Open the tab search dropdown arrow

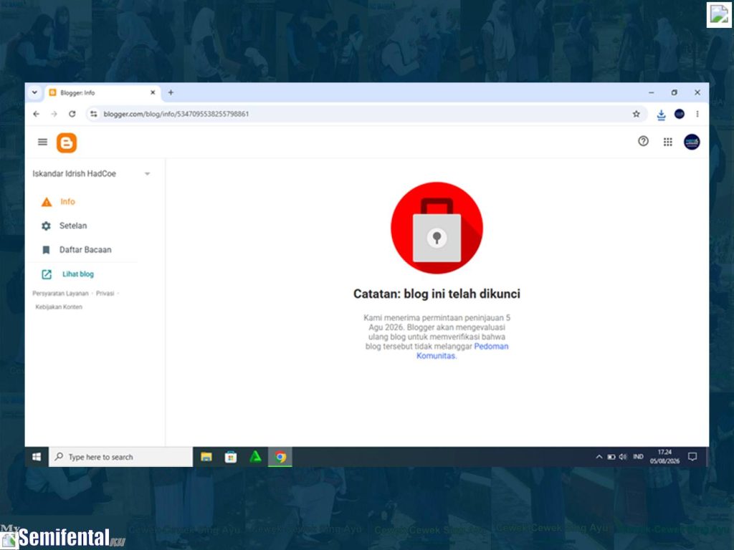click(x=34, y=92)
